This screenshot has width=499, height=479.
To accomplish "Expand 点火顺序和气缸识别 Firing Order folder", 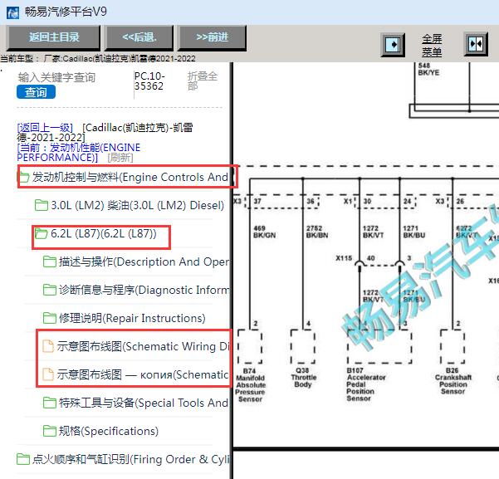I will 130,459.
